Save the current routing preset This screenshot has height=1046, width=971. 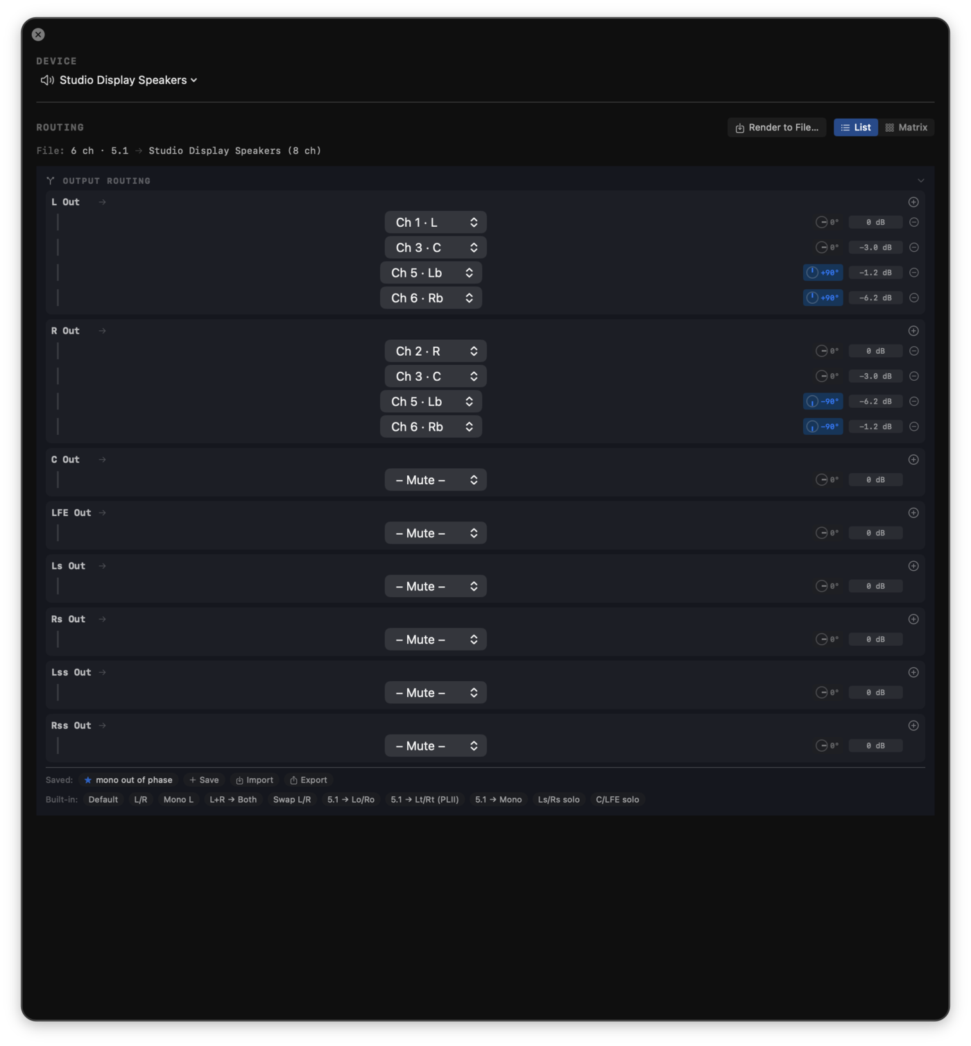click(x=204, y=780)
